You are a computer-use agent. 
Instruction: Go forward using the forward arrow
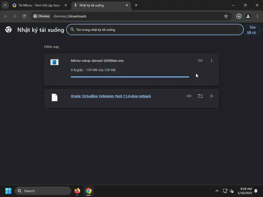(15, 16)
